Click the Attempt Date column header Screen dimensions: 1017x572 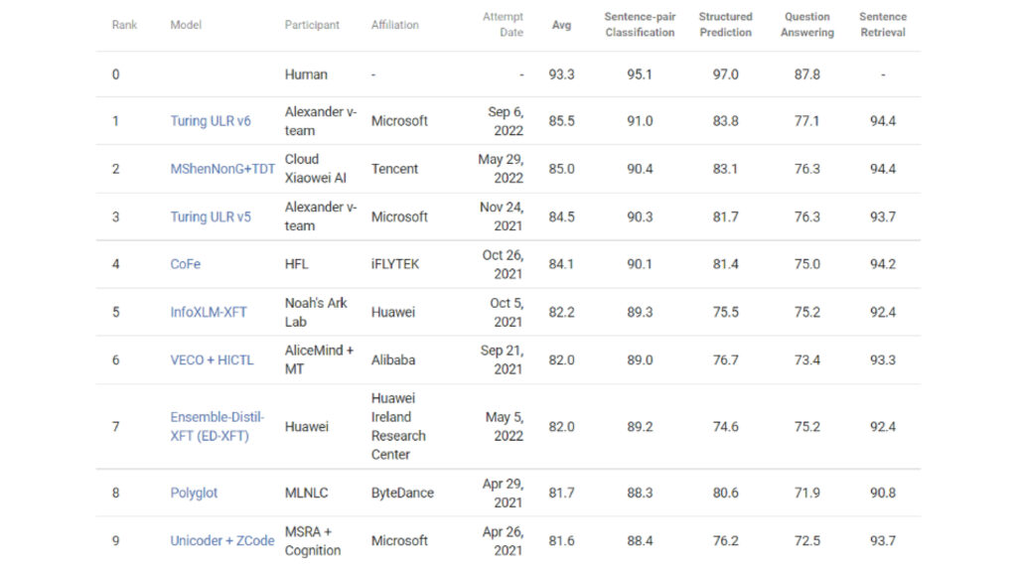[504, 25]
